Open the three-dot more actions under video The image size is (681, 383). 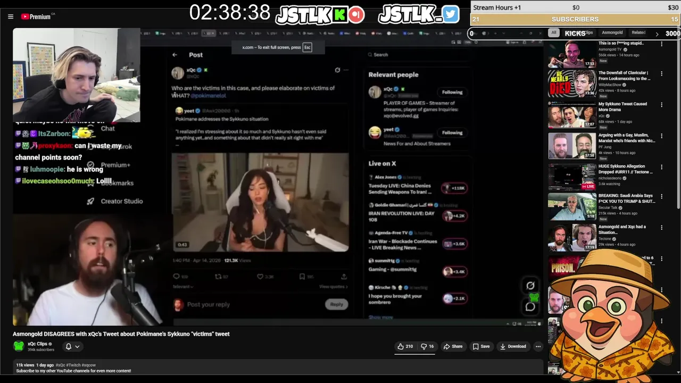538,346
